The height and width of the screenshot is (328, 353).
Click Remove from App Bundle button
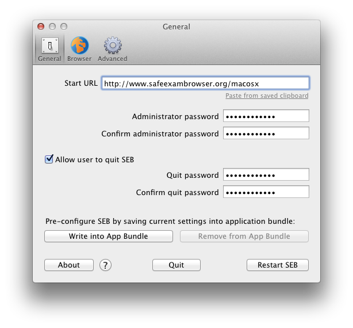244,237
